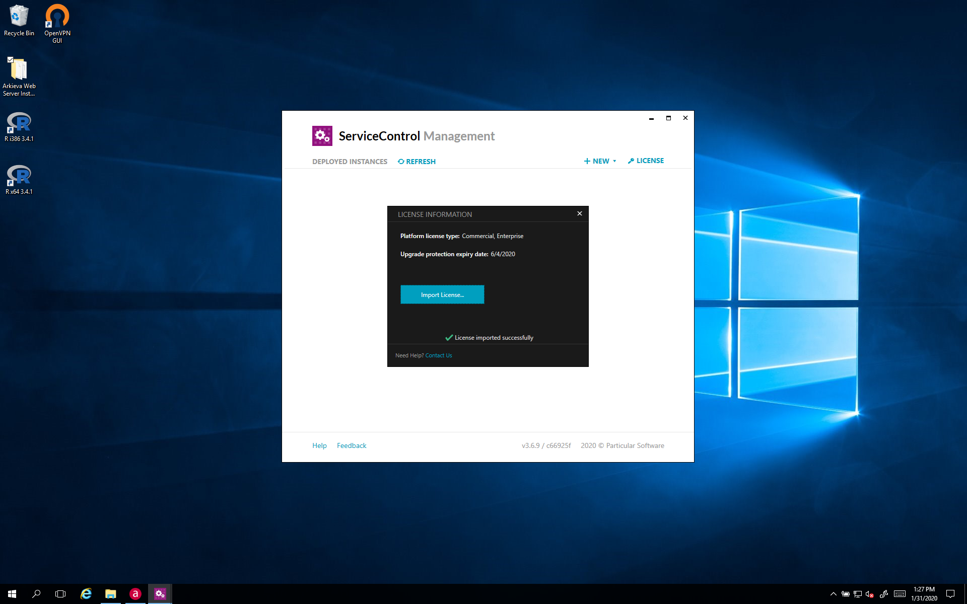Click the ServiceControl Management title text
This screenshot has width=967, height=604.
pos(417,136)
